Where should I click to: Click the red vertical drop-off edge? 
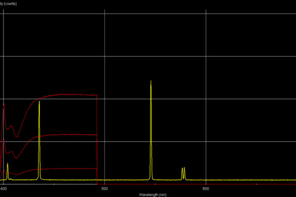click(97, 138)
